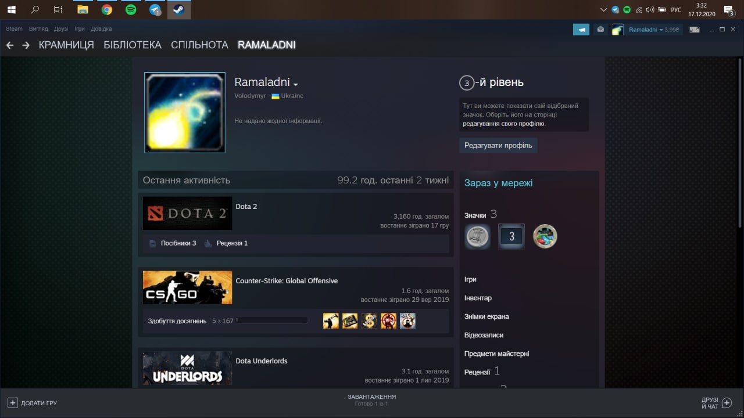
Task: Open the Ramaladni account dropdown in title bar
Action: (654, 30)
